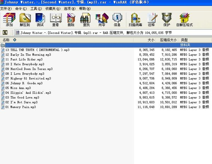Select file 09 Hustled Down In Texas.mp3
The image size is (212, 164).
click(x=29, y=69)
